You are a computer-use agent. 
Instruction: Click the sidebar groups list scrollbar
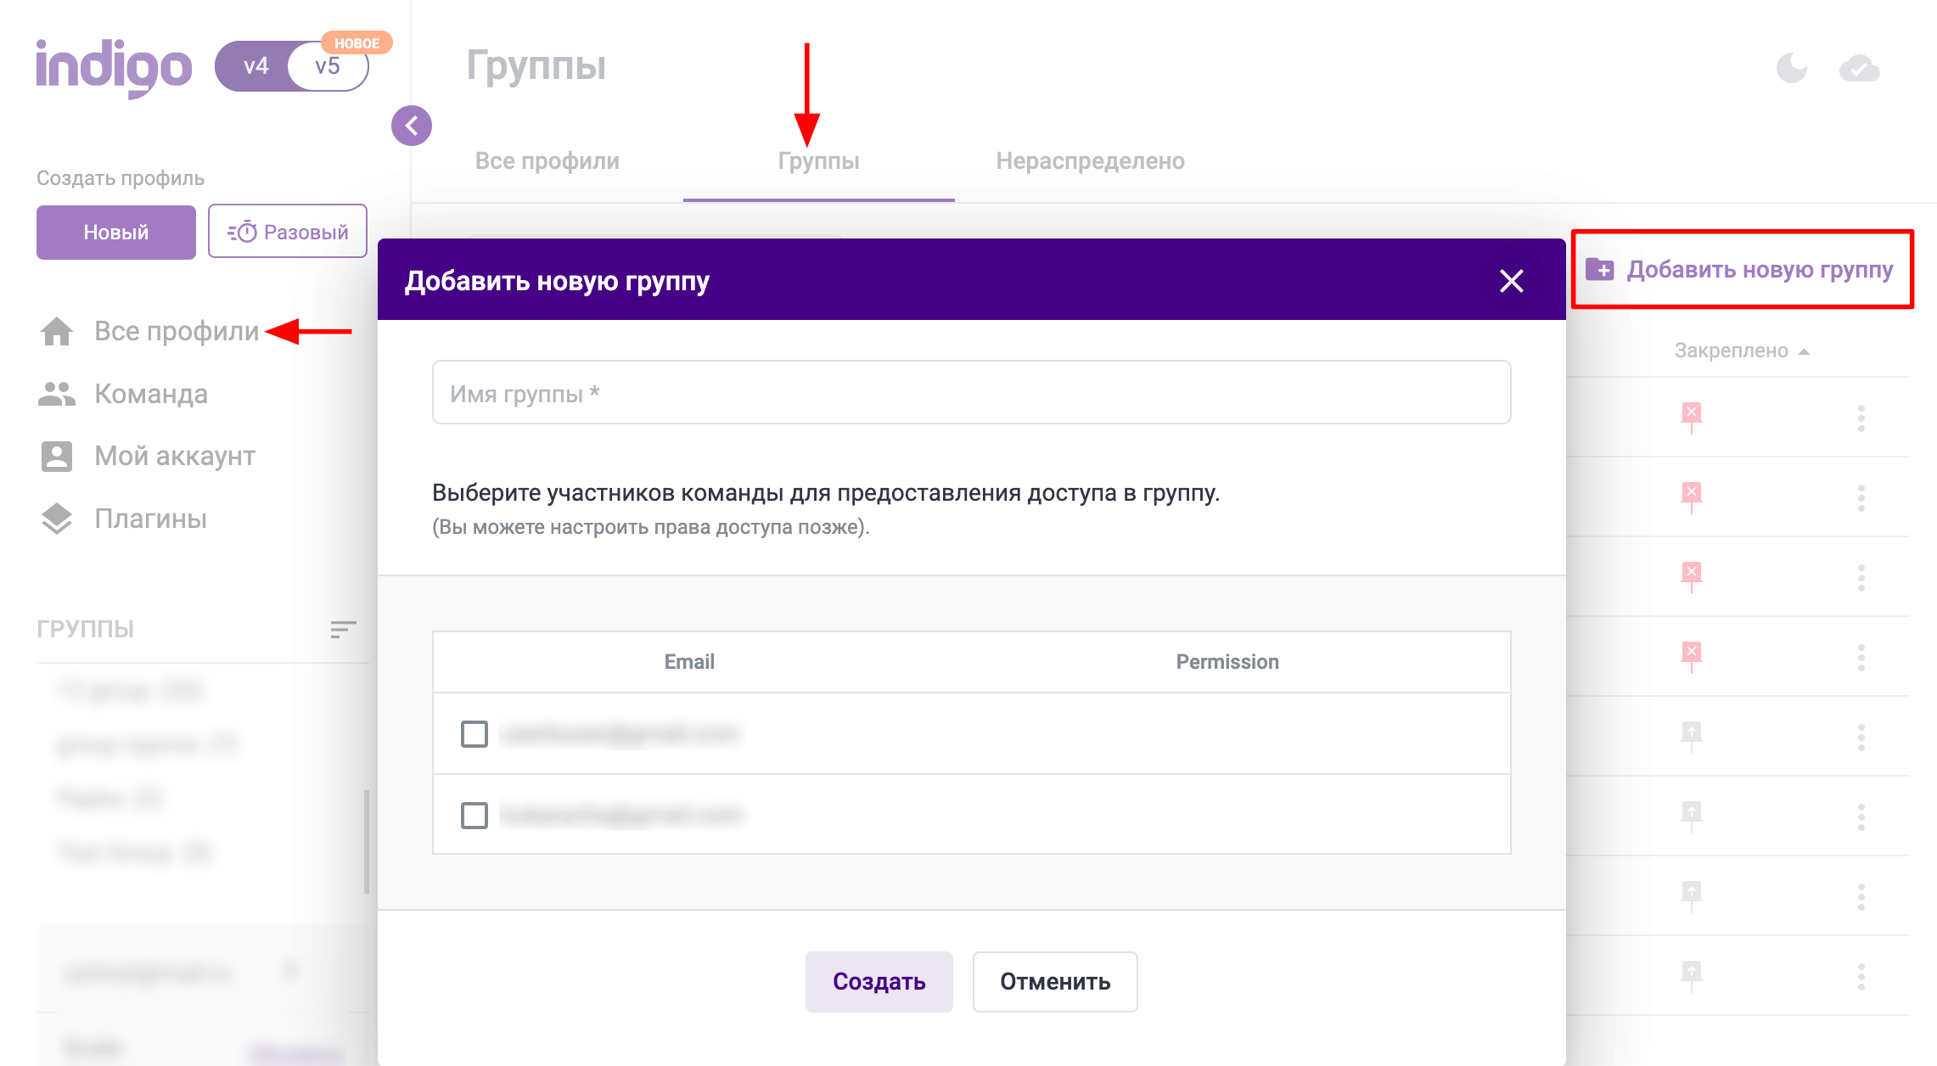pos(367,840)
